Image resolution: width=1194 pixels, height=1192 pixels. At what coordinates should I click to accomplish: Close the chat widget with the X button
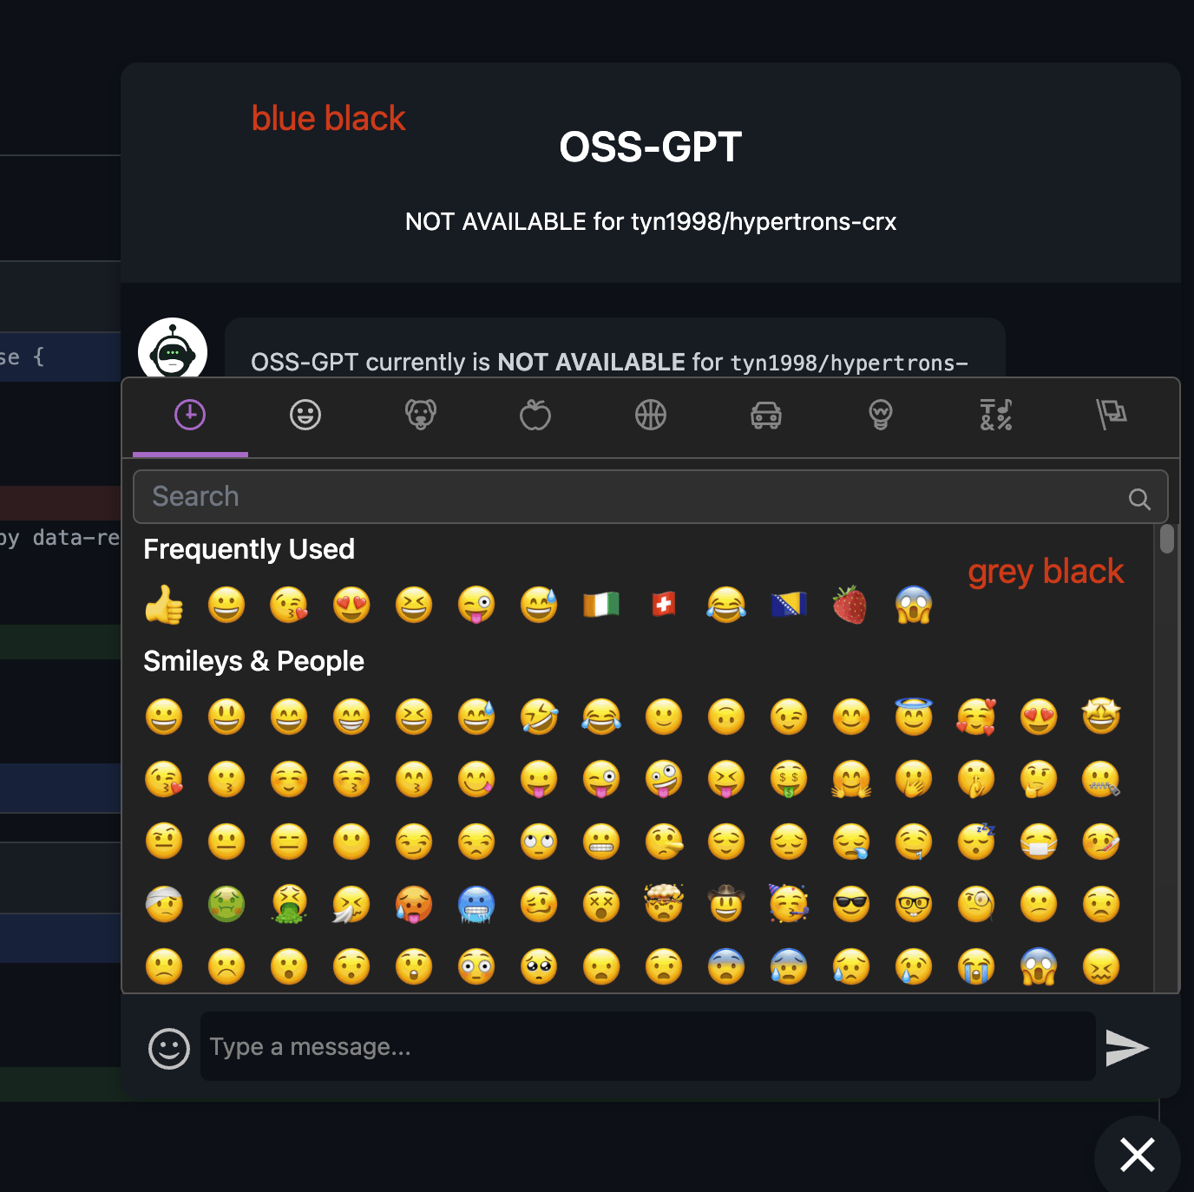click(x=1137, y=1156)
